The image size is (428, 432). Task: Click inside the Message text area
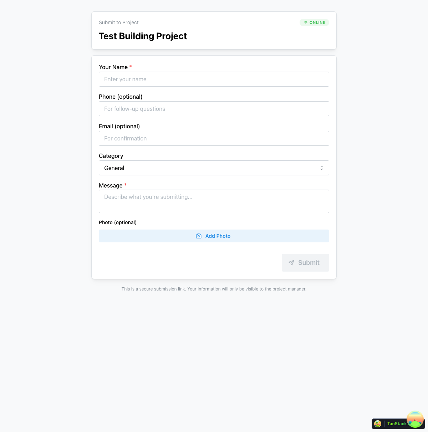point(214,201)
